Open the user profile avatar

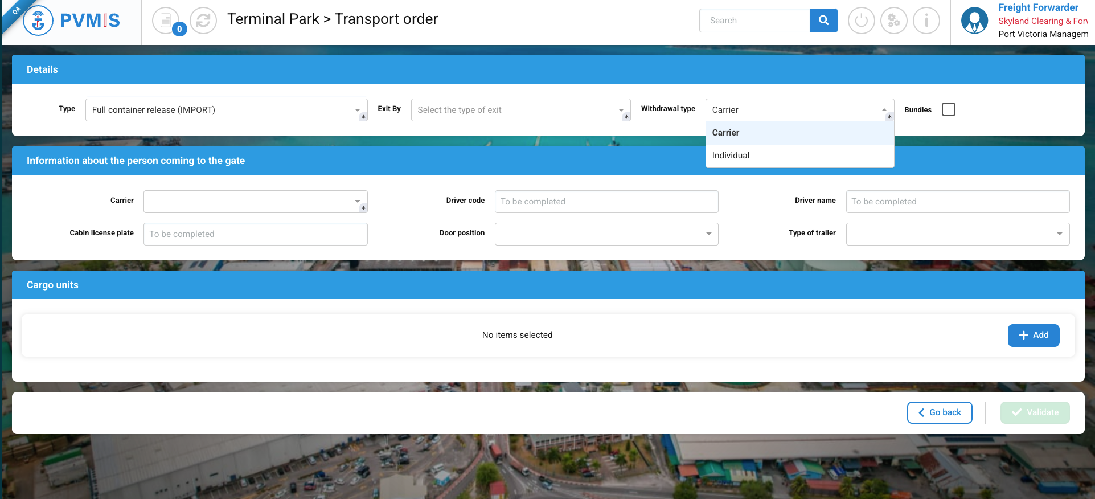coord(974,21)
